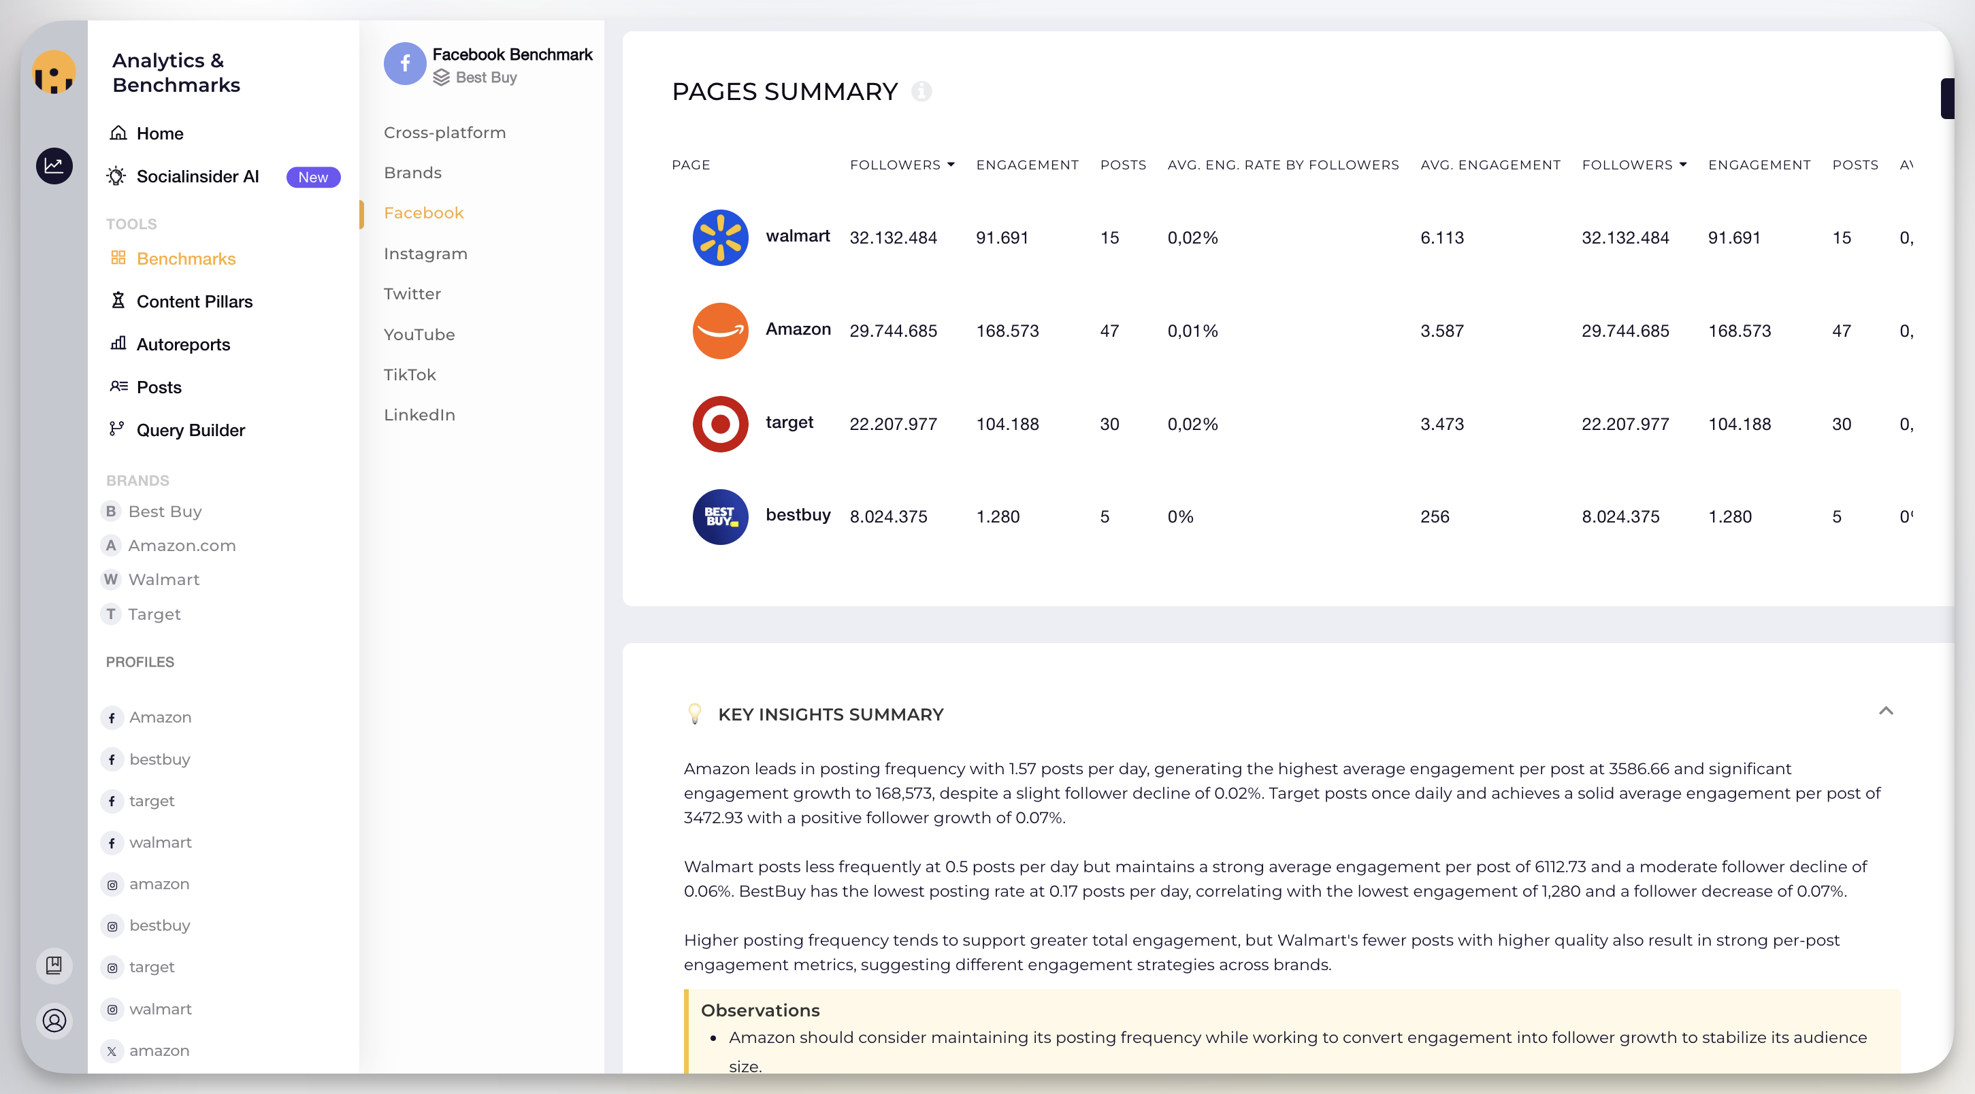Click the Pages Summary info icon
This screenshot has width=1975, height=1094.
pos(921,91)
